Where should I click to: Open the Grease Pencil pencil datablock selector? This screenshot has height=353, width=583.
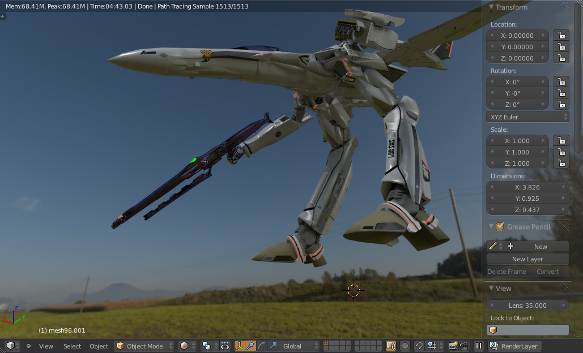point(495,246)
